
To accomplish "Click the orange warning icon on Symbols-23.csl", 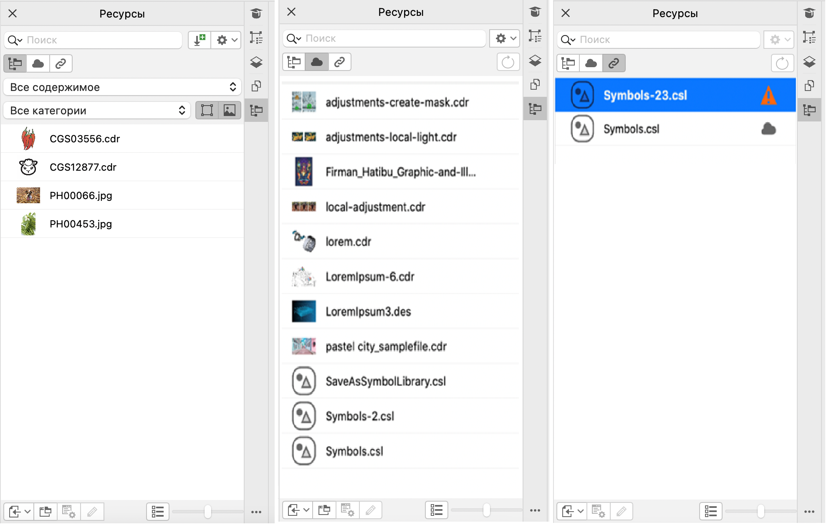I will pos(768,96).
